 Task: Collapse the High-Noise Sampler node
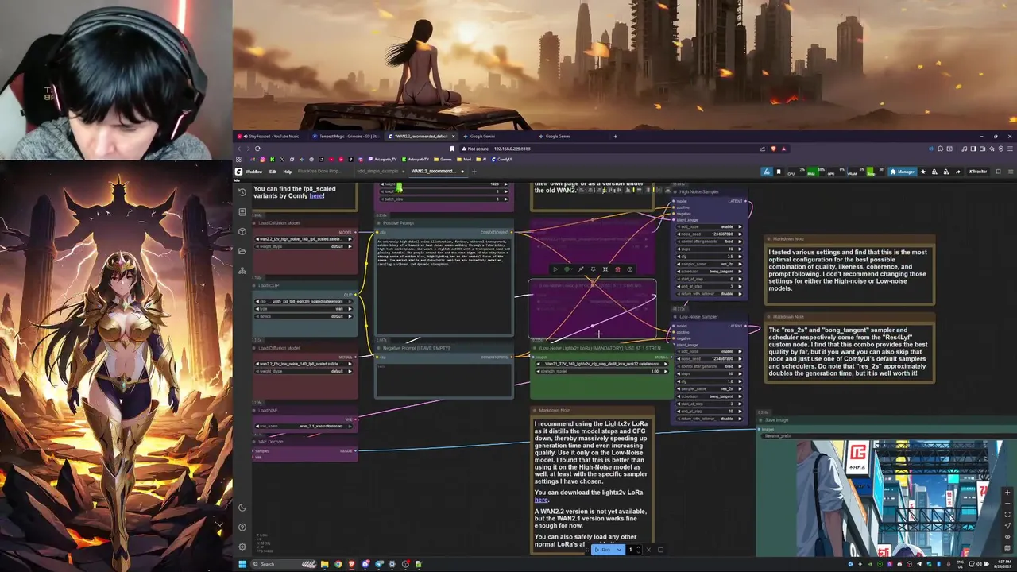[x=675, y=191]
